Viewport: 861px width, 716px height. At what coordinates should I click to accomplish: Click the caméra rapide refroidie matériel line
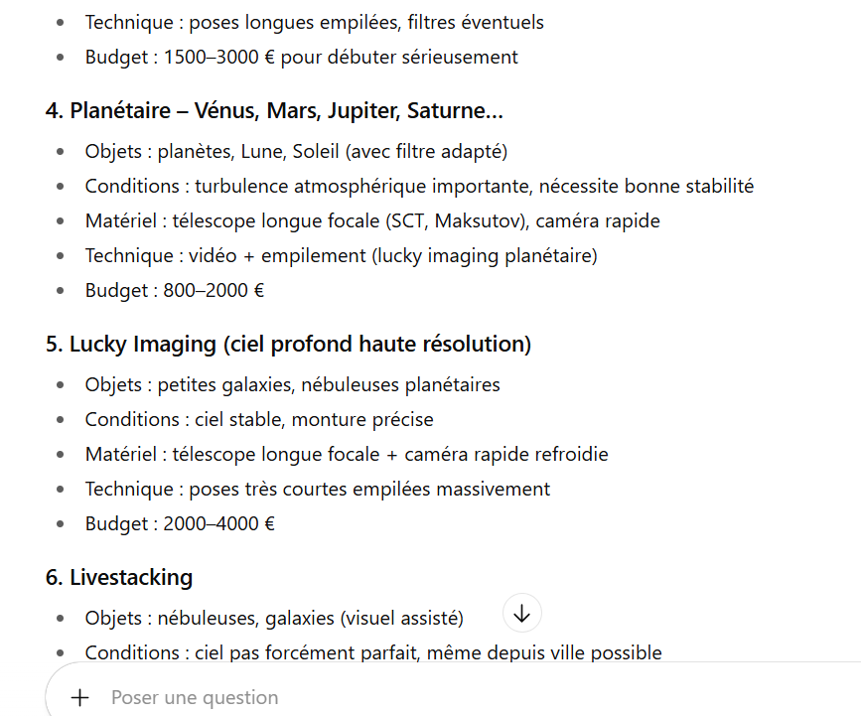pos(347,454)
